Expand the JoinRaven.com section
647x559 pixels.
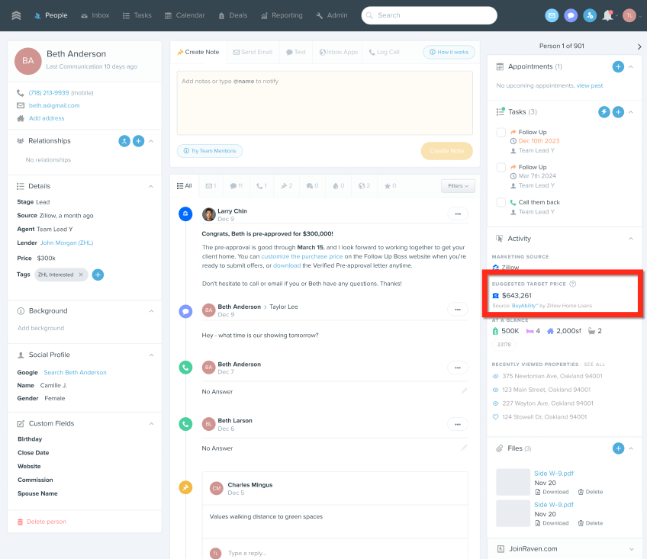[x=631, y=548]
